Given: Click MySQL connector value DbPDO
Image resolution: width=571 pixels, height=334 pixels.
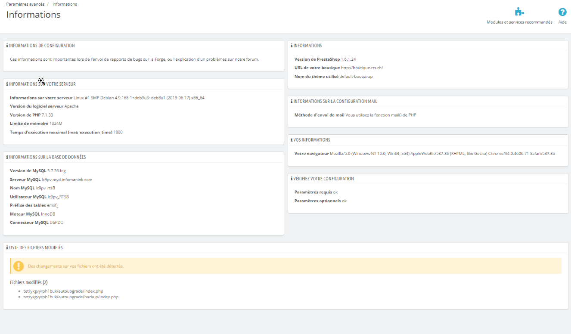Looking at the screenshot, I should click(x=56, y=223).
